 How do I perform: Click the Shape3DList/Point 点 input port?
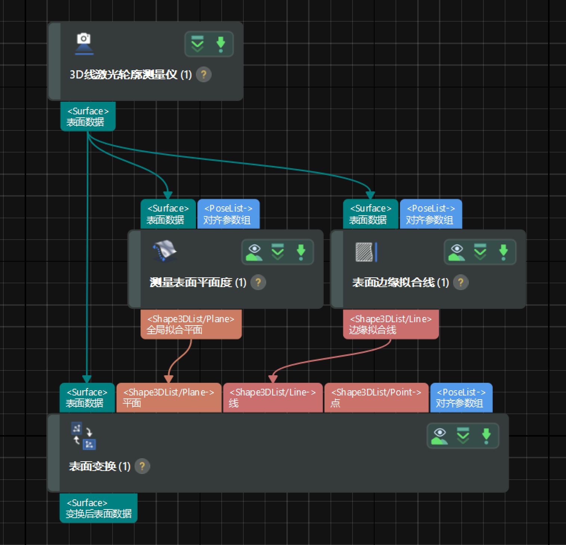pyautogui.click(x=376, y=398)
